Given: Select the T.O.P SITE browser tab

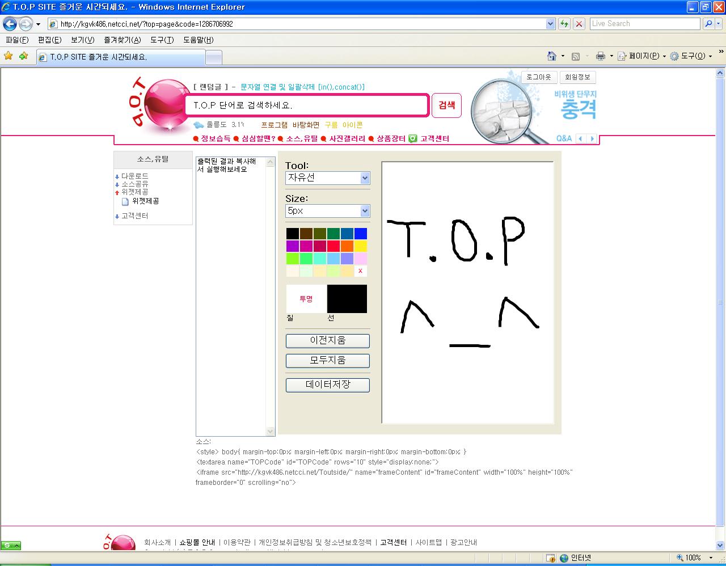Looking at the screenshot, I should tap(120, 57).
